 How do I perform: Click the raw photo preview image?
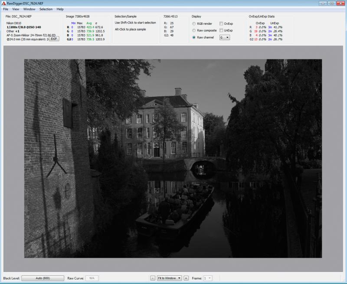[173, 158]
